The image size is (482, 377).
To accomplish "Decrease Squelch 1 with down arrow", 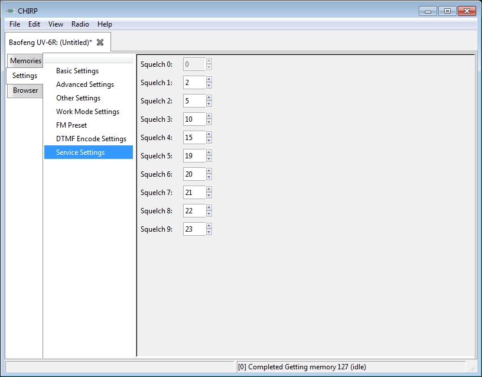I will pos(209,86).
